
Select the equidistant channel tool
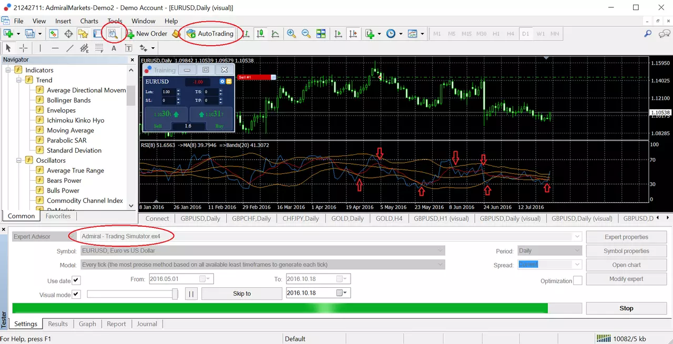point(84,48)
